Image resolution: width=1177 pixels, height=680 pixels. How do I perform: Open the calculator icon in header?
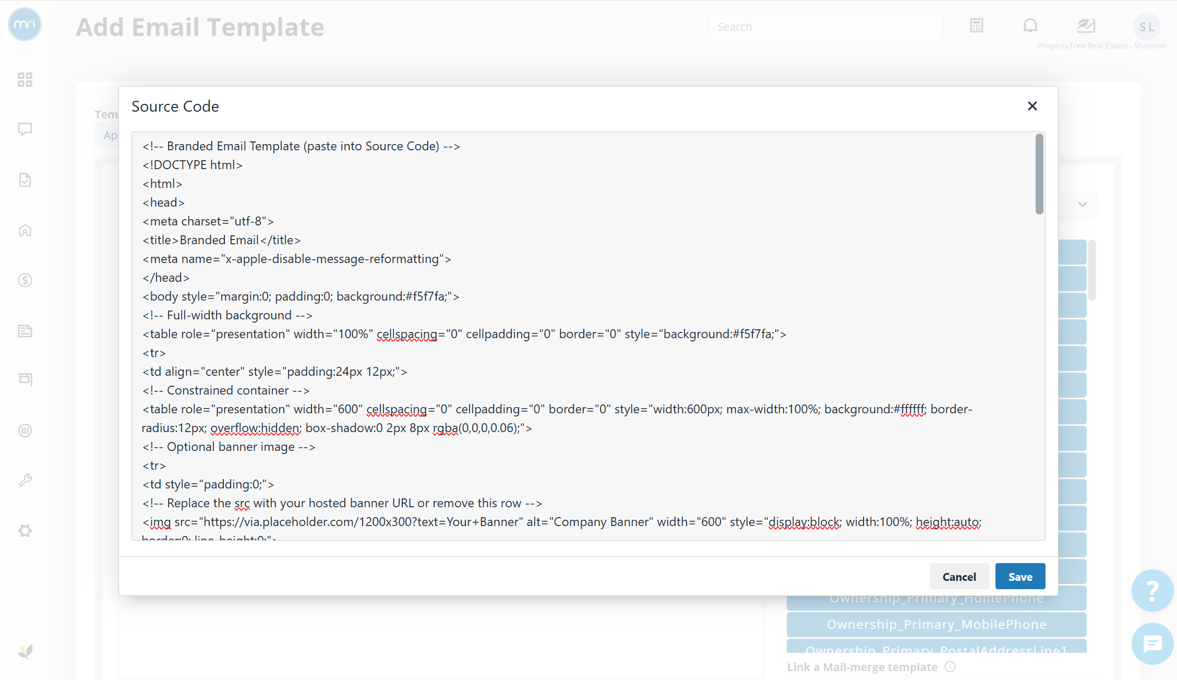[977, 26]
